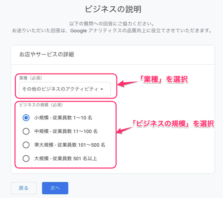Click the 準大規模 - 従業員数 101～500 名 label text
The height and width of the screenshot is (198, 223).
tap(70, 145)
